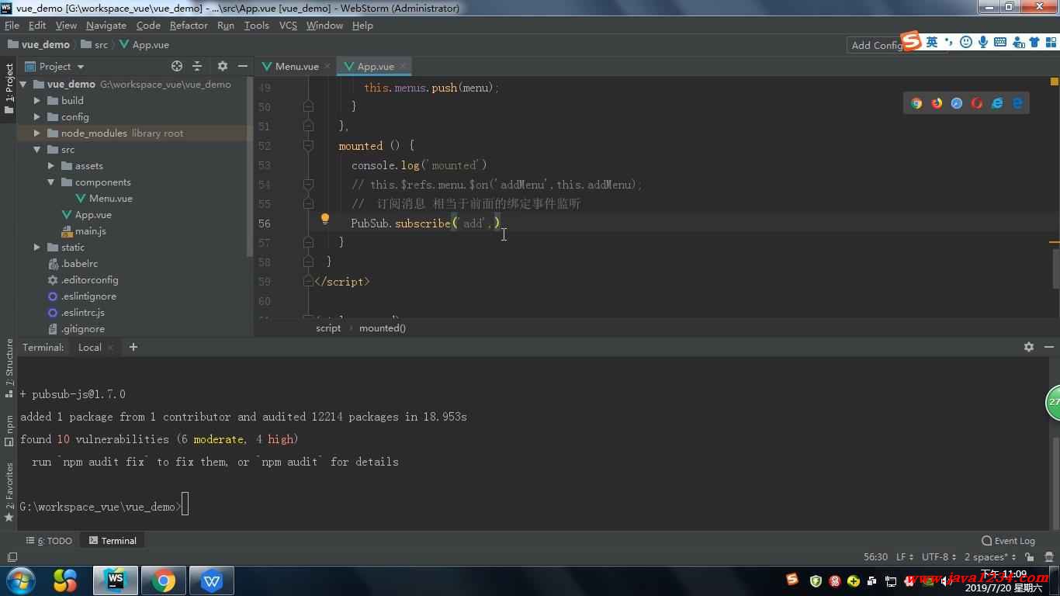Open Windows Start button
Image resolution: width=1060 pixels, height=596 pixels.
tap(20, 580)
